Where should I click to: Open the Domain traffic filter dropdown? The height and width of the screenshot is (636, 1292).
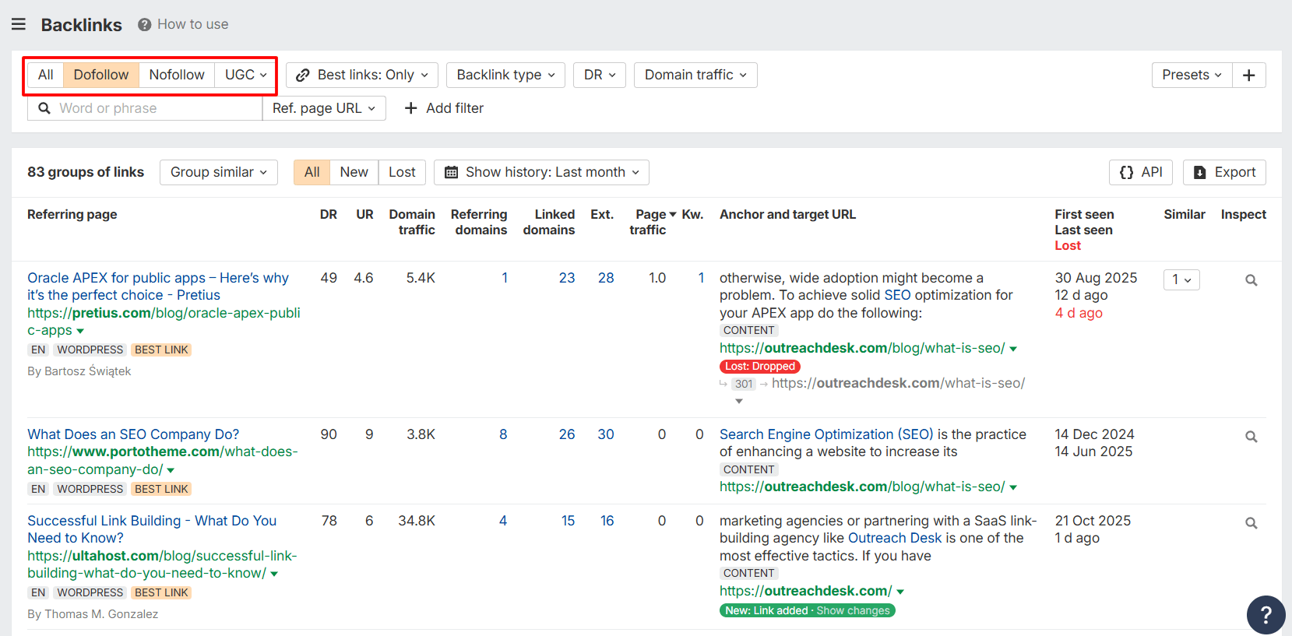click(695, 75)
